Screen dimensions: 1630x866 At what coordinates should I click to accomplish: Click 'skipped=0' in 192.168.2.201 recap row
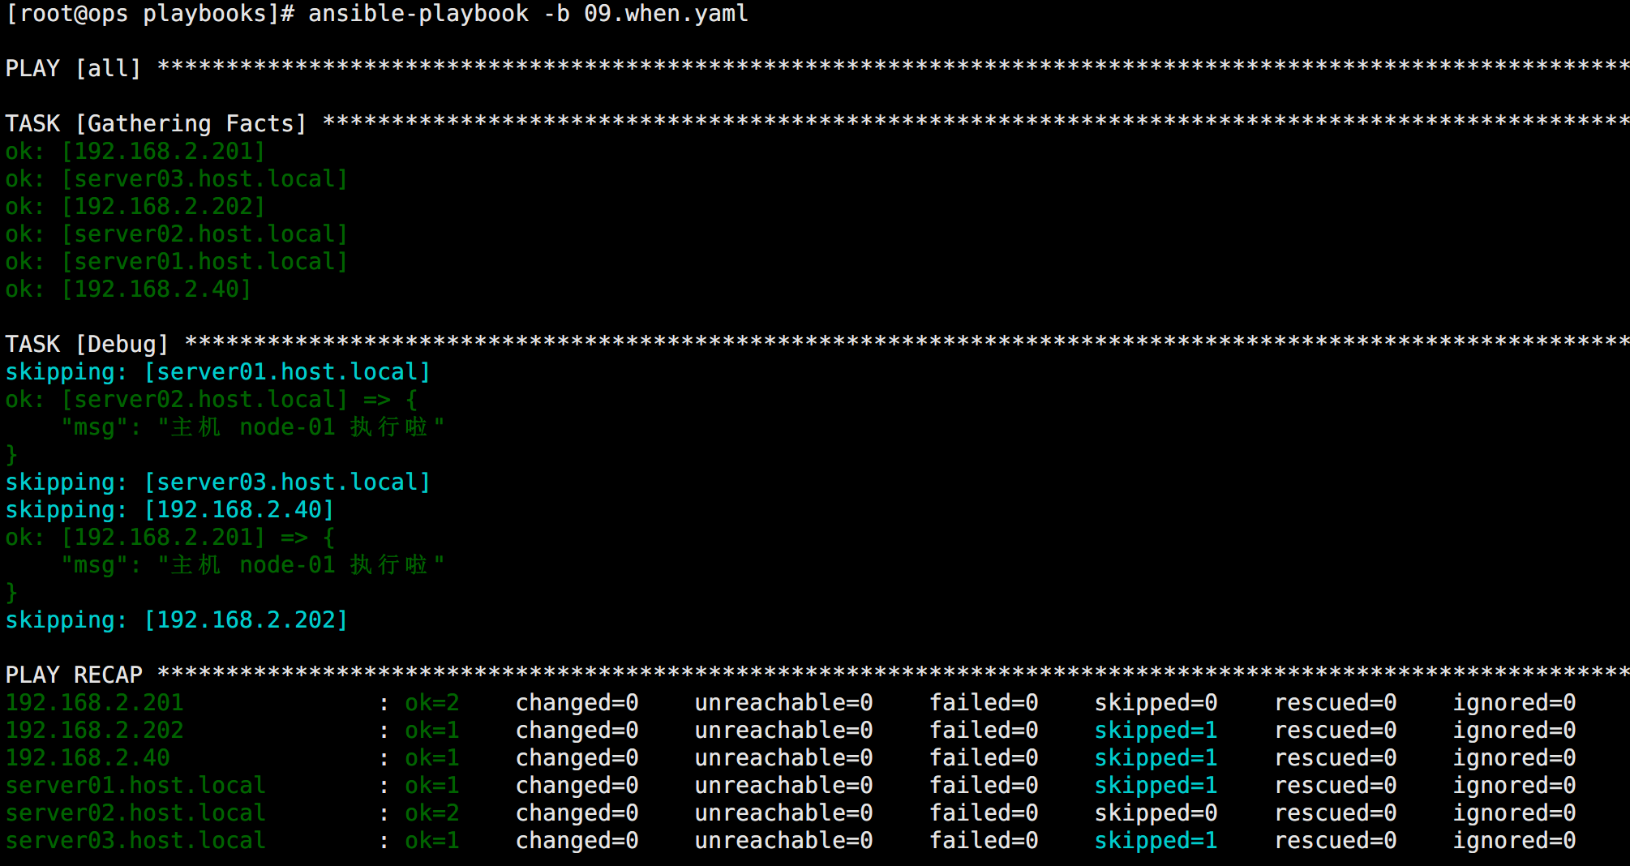1156,702
